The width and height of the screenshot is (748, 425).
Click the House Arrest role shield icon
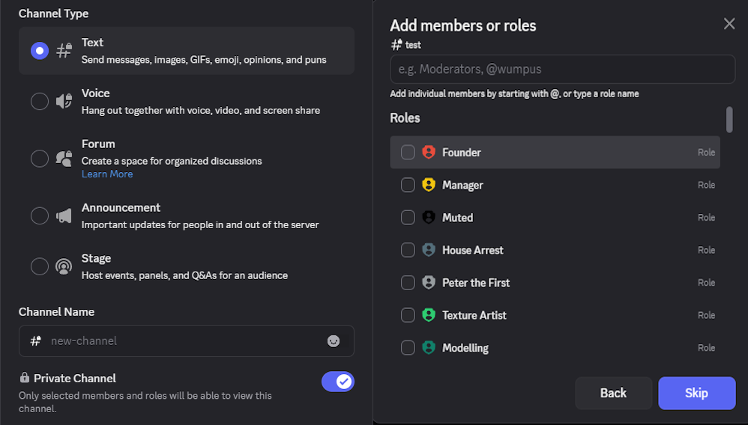[x=429, y=250]
